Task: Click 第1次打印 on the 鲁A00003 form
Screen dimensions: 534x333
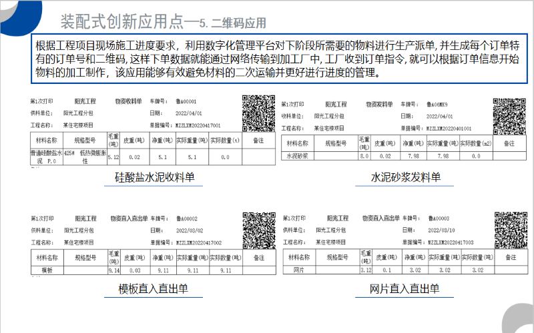Action: pyautogui.click(x=294, y=218)
